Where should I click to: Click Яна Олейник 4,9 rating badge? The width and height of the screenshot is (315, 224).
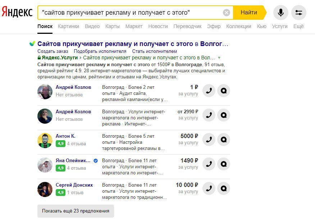[x=61, y=168]
